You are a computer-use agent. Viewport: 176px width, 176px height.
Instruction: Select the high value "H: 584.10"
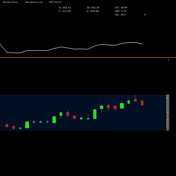click(x=93, y=8)
